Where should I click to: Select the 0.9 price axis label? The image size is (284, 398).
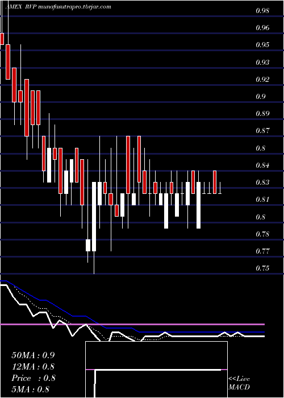pyautogui.click(x=261, y=97)
